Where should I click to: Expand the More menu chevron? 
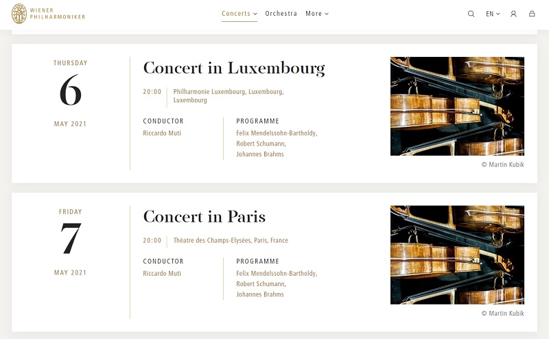click(x=327, y=14)
